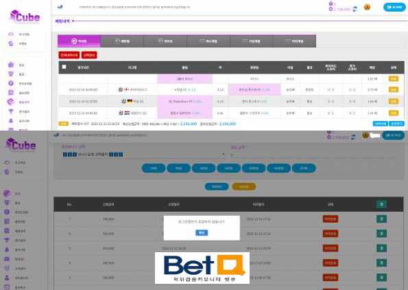Tick the select-all checkbox in the table header

(64, 67)
